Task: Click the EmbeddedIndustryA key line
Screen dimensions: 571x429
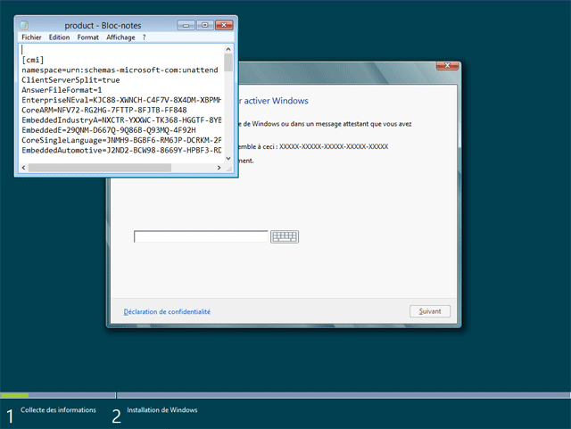Action: tap(121, 120)
